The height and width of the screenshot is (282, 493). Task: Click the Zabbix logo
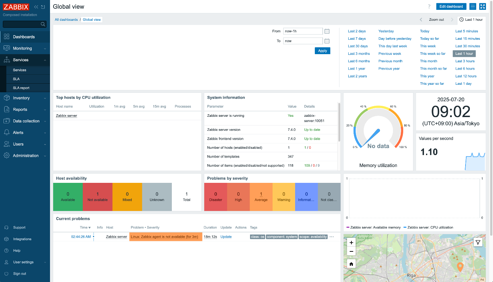pos(16,7)
